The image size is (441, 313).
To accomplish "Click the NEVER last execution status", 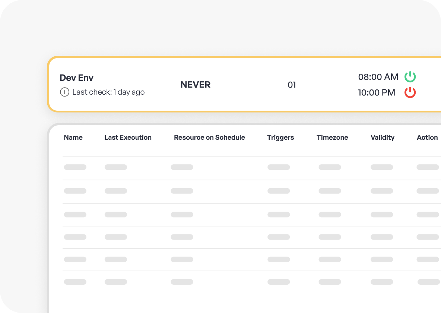I will click(x=196, y=85).
